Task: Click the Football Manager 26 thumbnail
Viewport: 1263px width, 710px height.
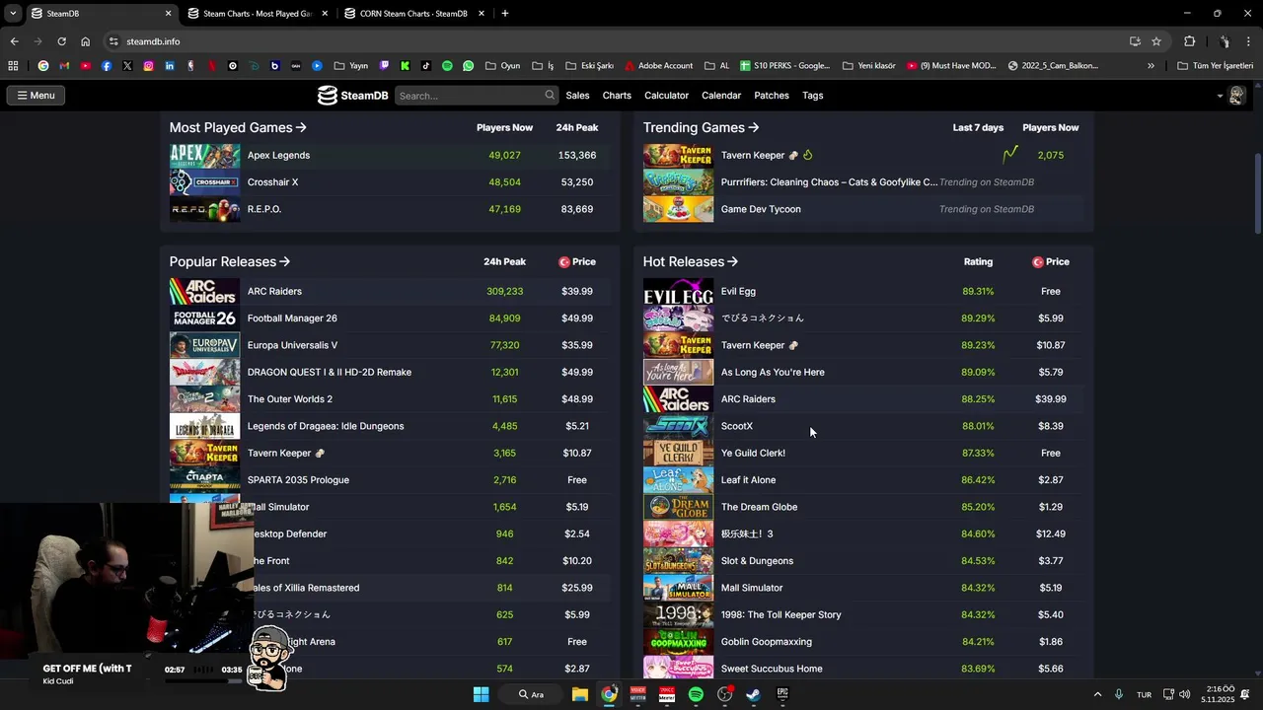Action: coord(204,319)
